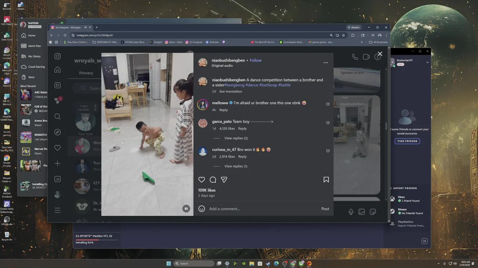The width and height of the screenshot is (478, 268).
Task: Open the three-dot more options menu on post
Action: pos(326,63)
